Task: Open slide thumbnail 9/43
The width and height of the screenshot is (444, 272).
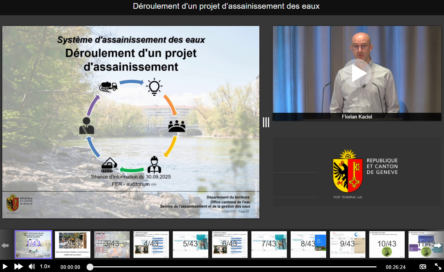Action: pyautogui.click(x=347, y=244)
